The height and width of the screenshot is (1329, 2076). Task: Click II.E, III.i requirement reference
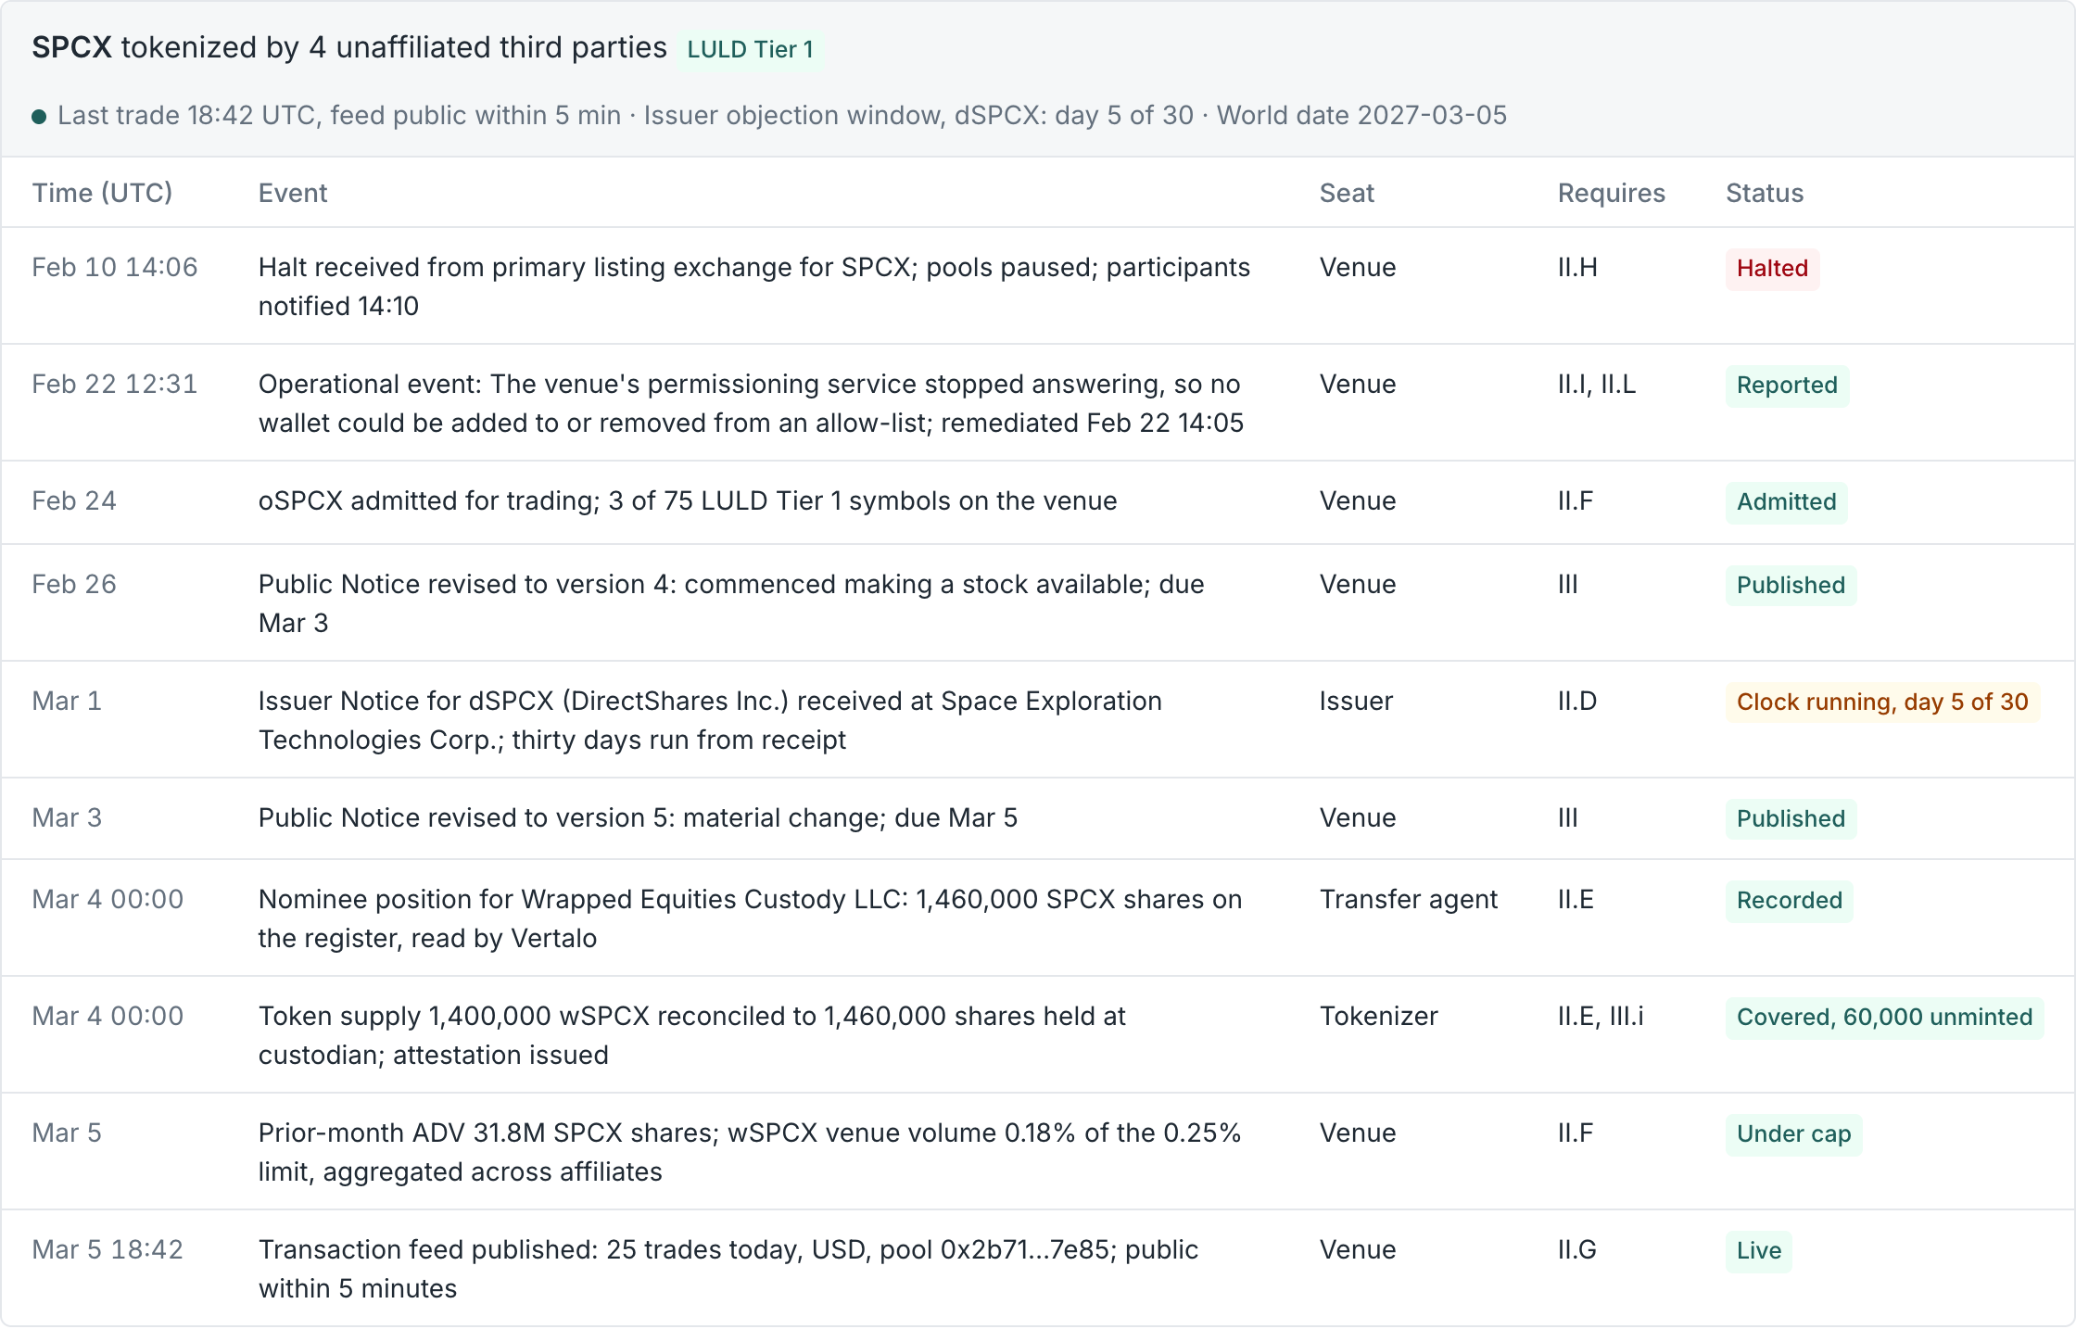click(x=1601, y=1017)
